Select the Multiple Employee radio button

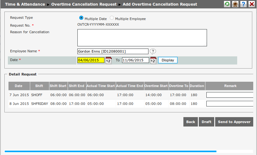112,18
